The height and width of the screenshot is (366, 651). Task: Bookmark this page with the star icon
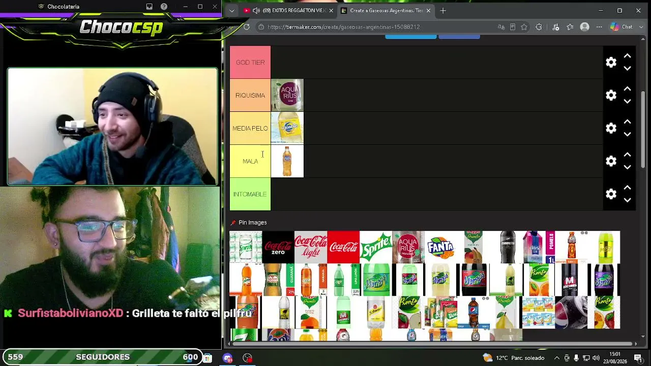[524, 27]
